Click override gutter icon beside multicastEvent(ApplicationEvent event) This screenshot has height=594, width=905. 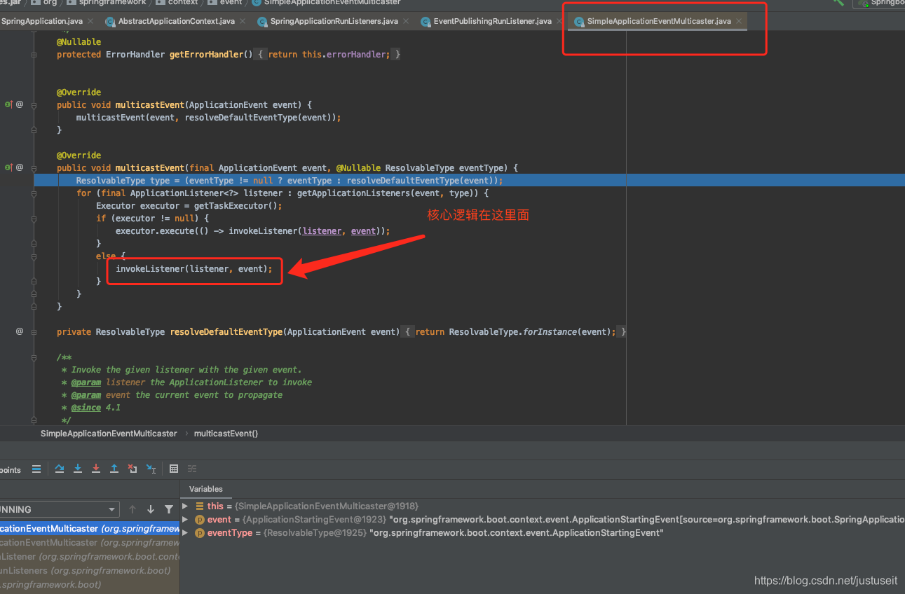pos(9,104)
